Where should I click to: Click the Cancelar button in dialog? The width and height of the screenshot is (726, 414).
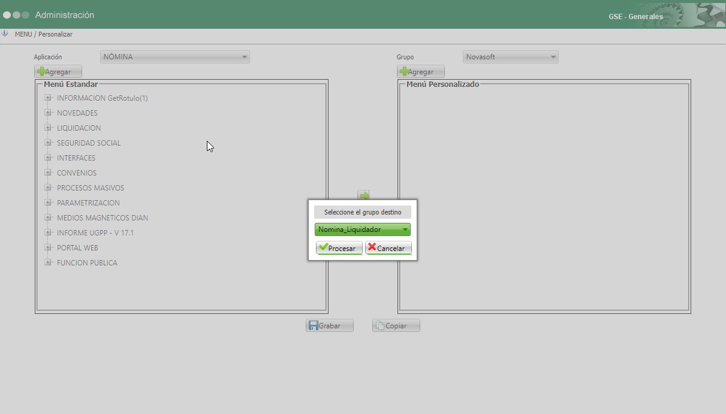(388, 248)
